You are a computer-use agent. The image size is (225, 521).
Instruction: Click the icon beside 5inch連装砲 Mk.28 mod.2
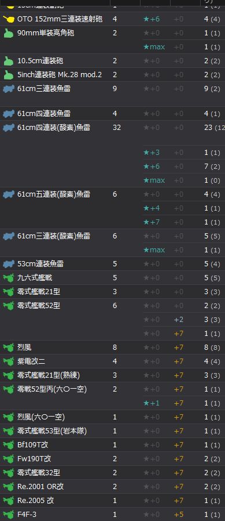point(9,75)
